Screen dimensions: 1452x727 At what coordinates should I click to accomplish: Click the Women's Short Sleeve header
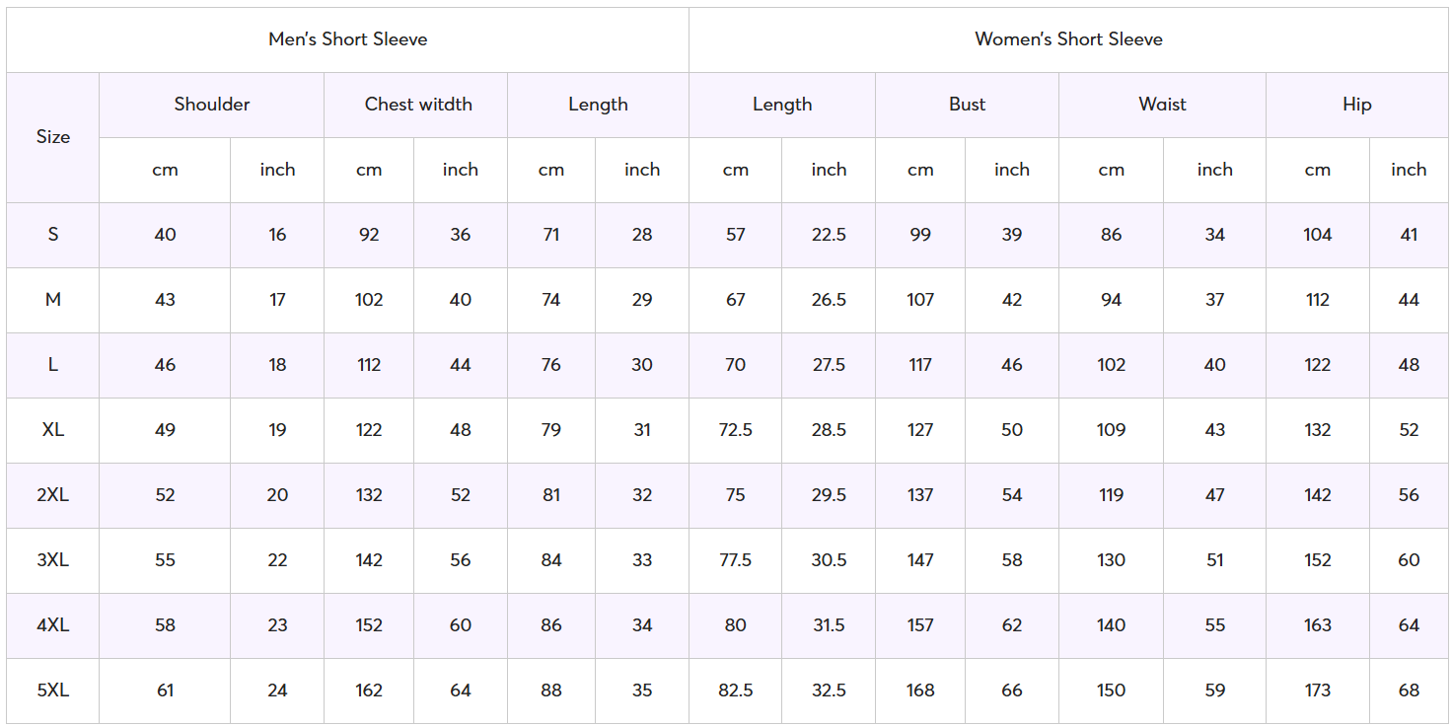pyautogui.click(x=1068, y=39)
